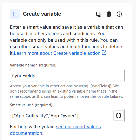Open Learn more about Create variable action

tap(57, 53)
